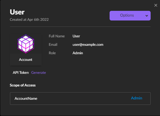Screen dimensions: 160x116
Task: Click the API Token label
Action: pyautogui.click(x=21, y=73)
